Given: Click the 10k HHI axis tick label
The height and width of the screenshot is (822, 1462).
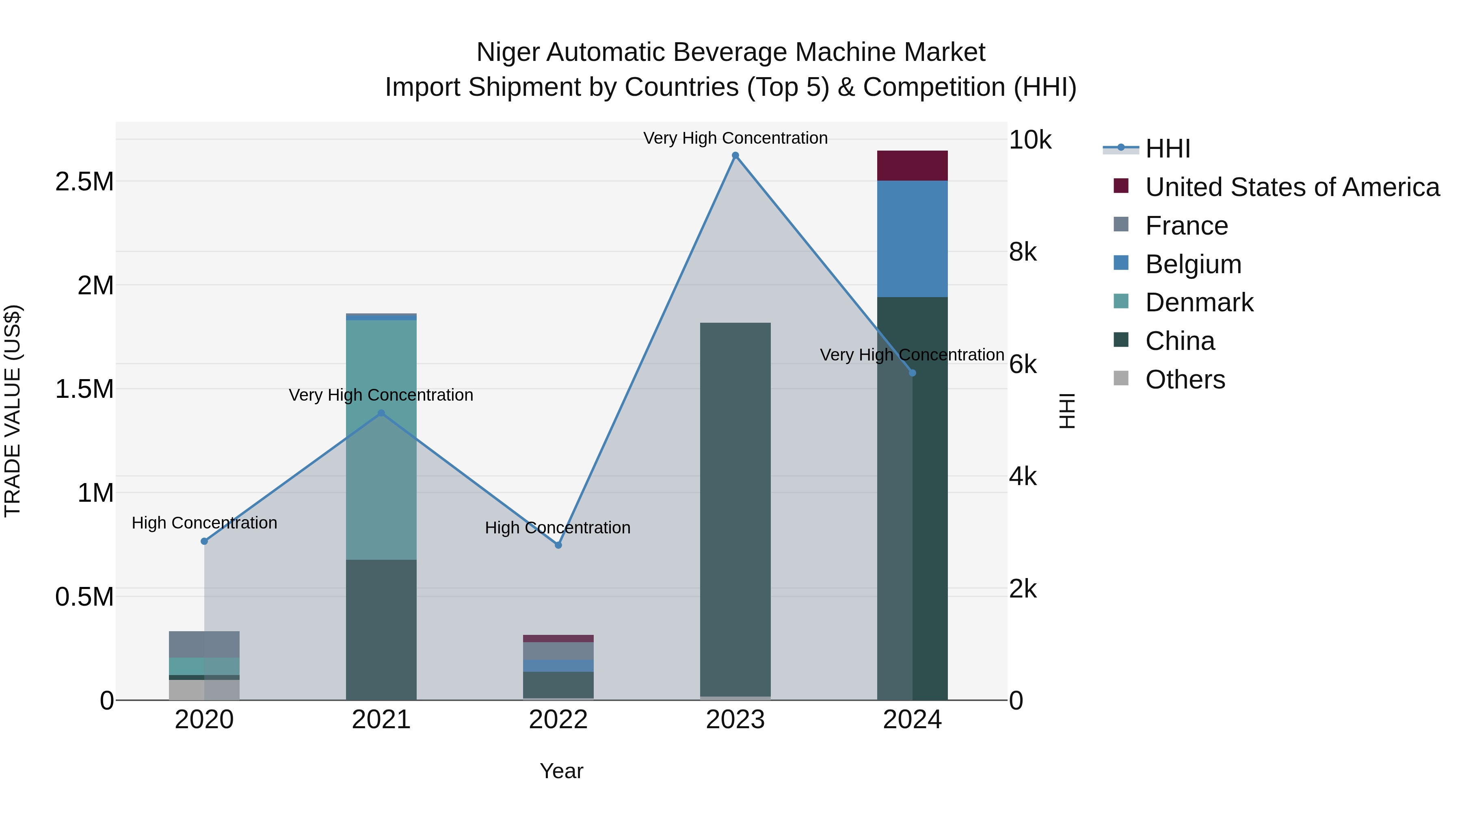Looking at the screenshot, I should pos(1030,140).
